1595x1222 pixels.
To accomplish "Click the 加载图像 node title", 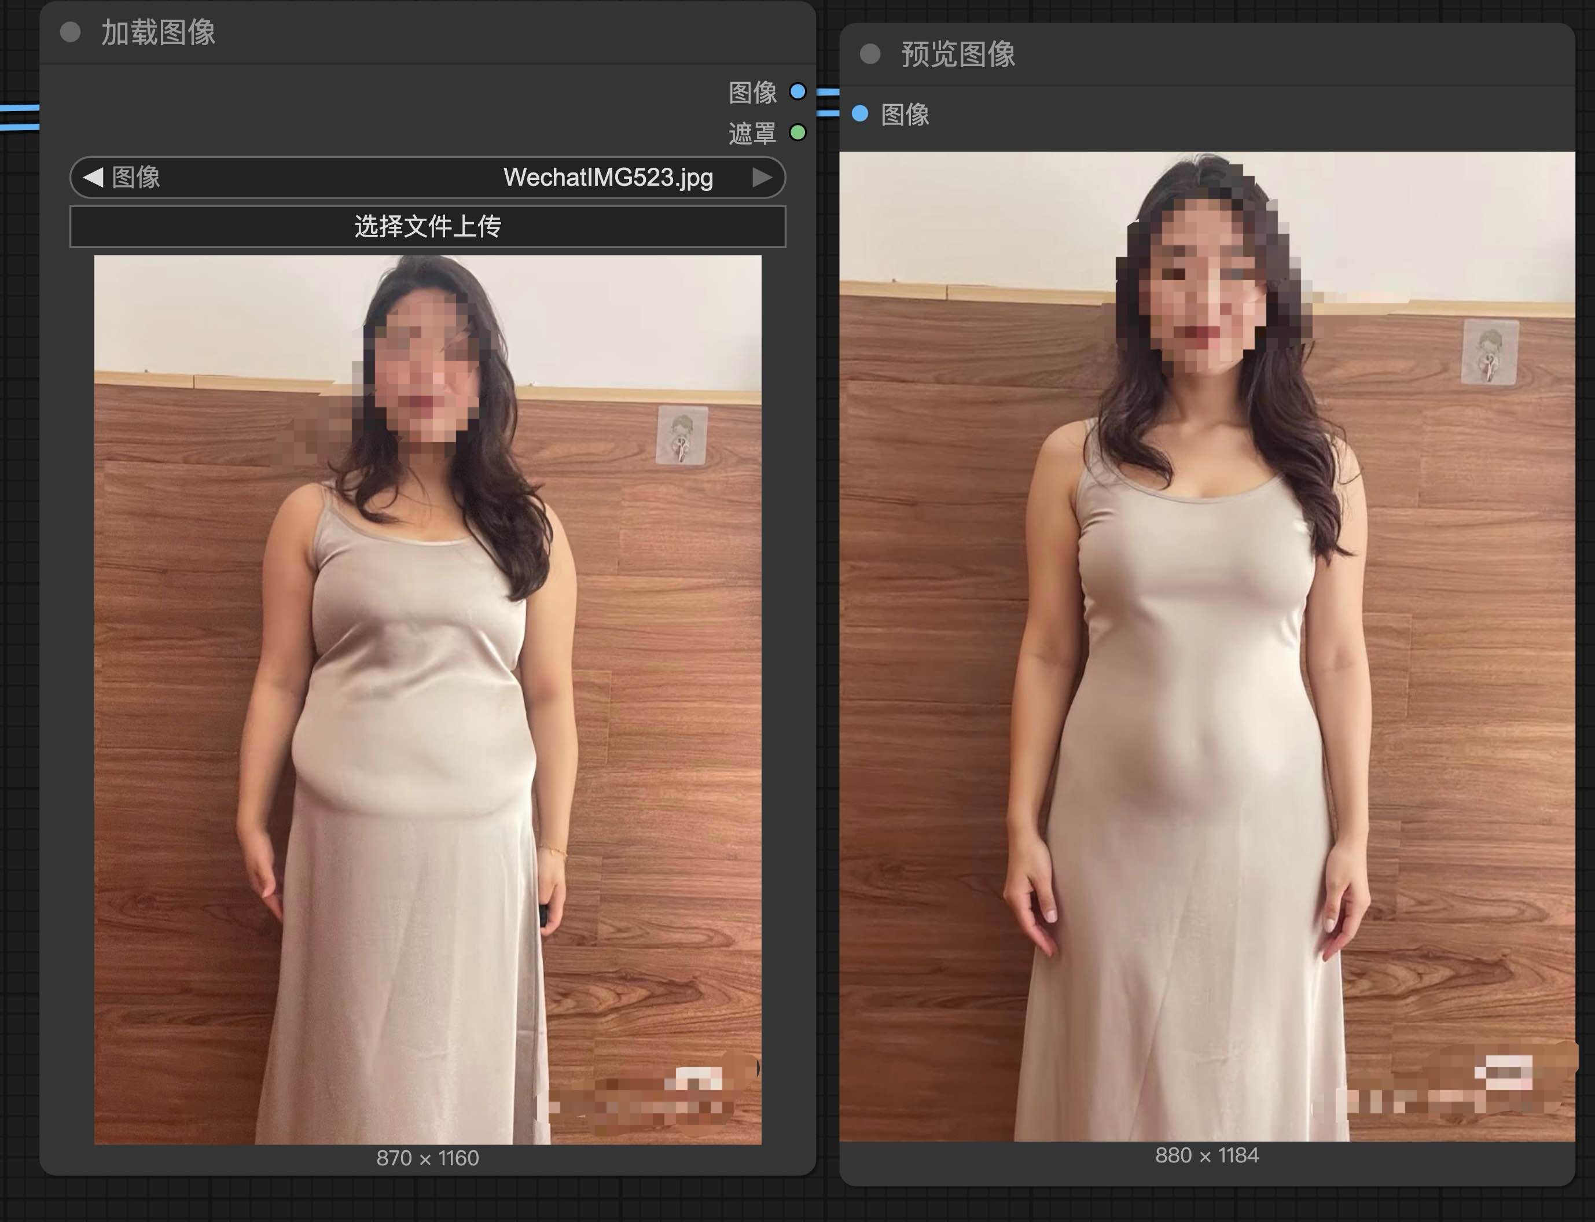I will coord(158,33).
